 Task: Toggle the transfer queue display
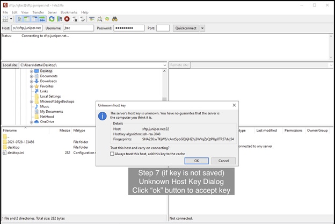pyautogui.click(x=42, y=19)
